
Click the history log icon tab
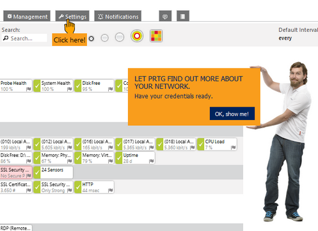[x=183, y=16]
